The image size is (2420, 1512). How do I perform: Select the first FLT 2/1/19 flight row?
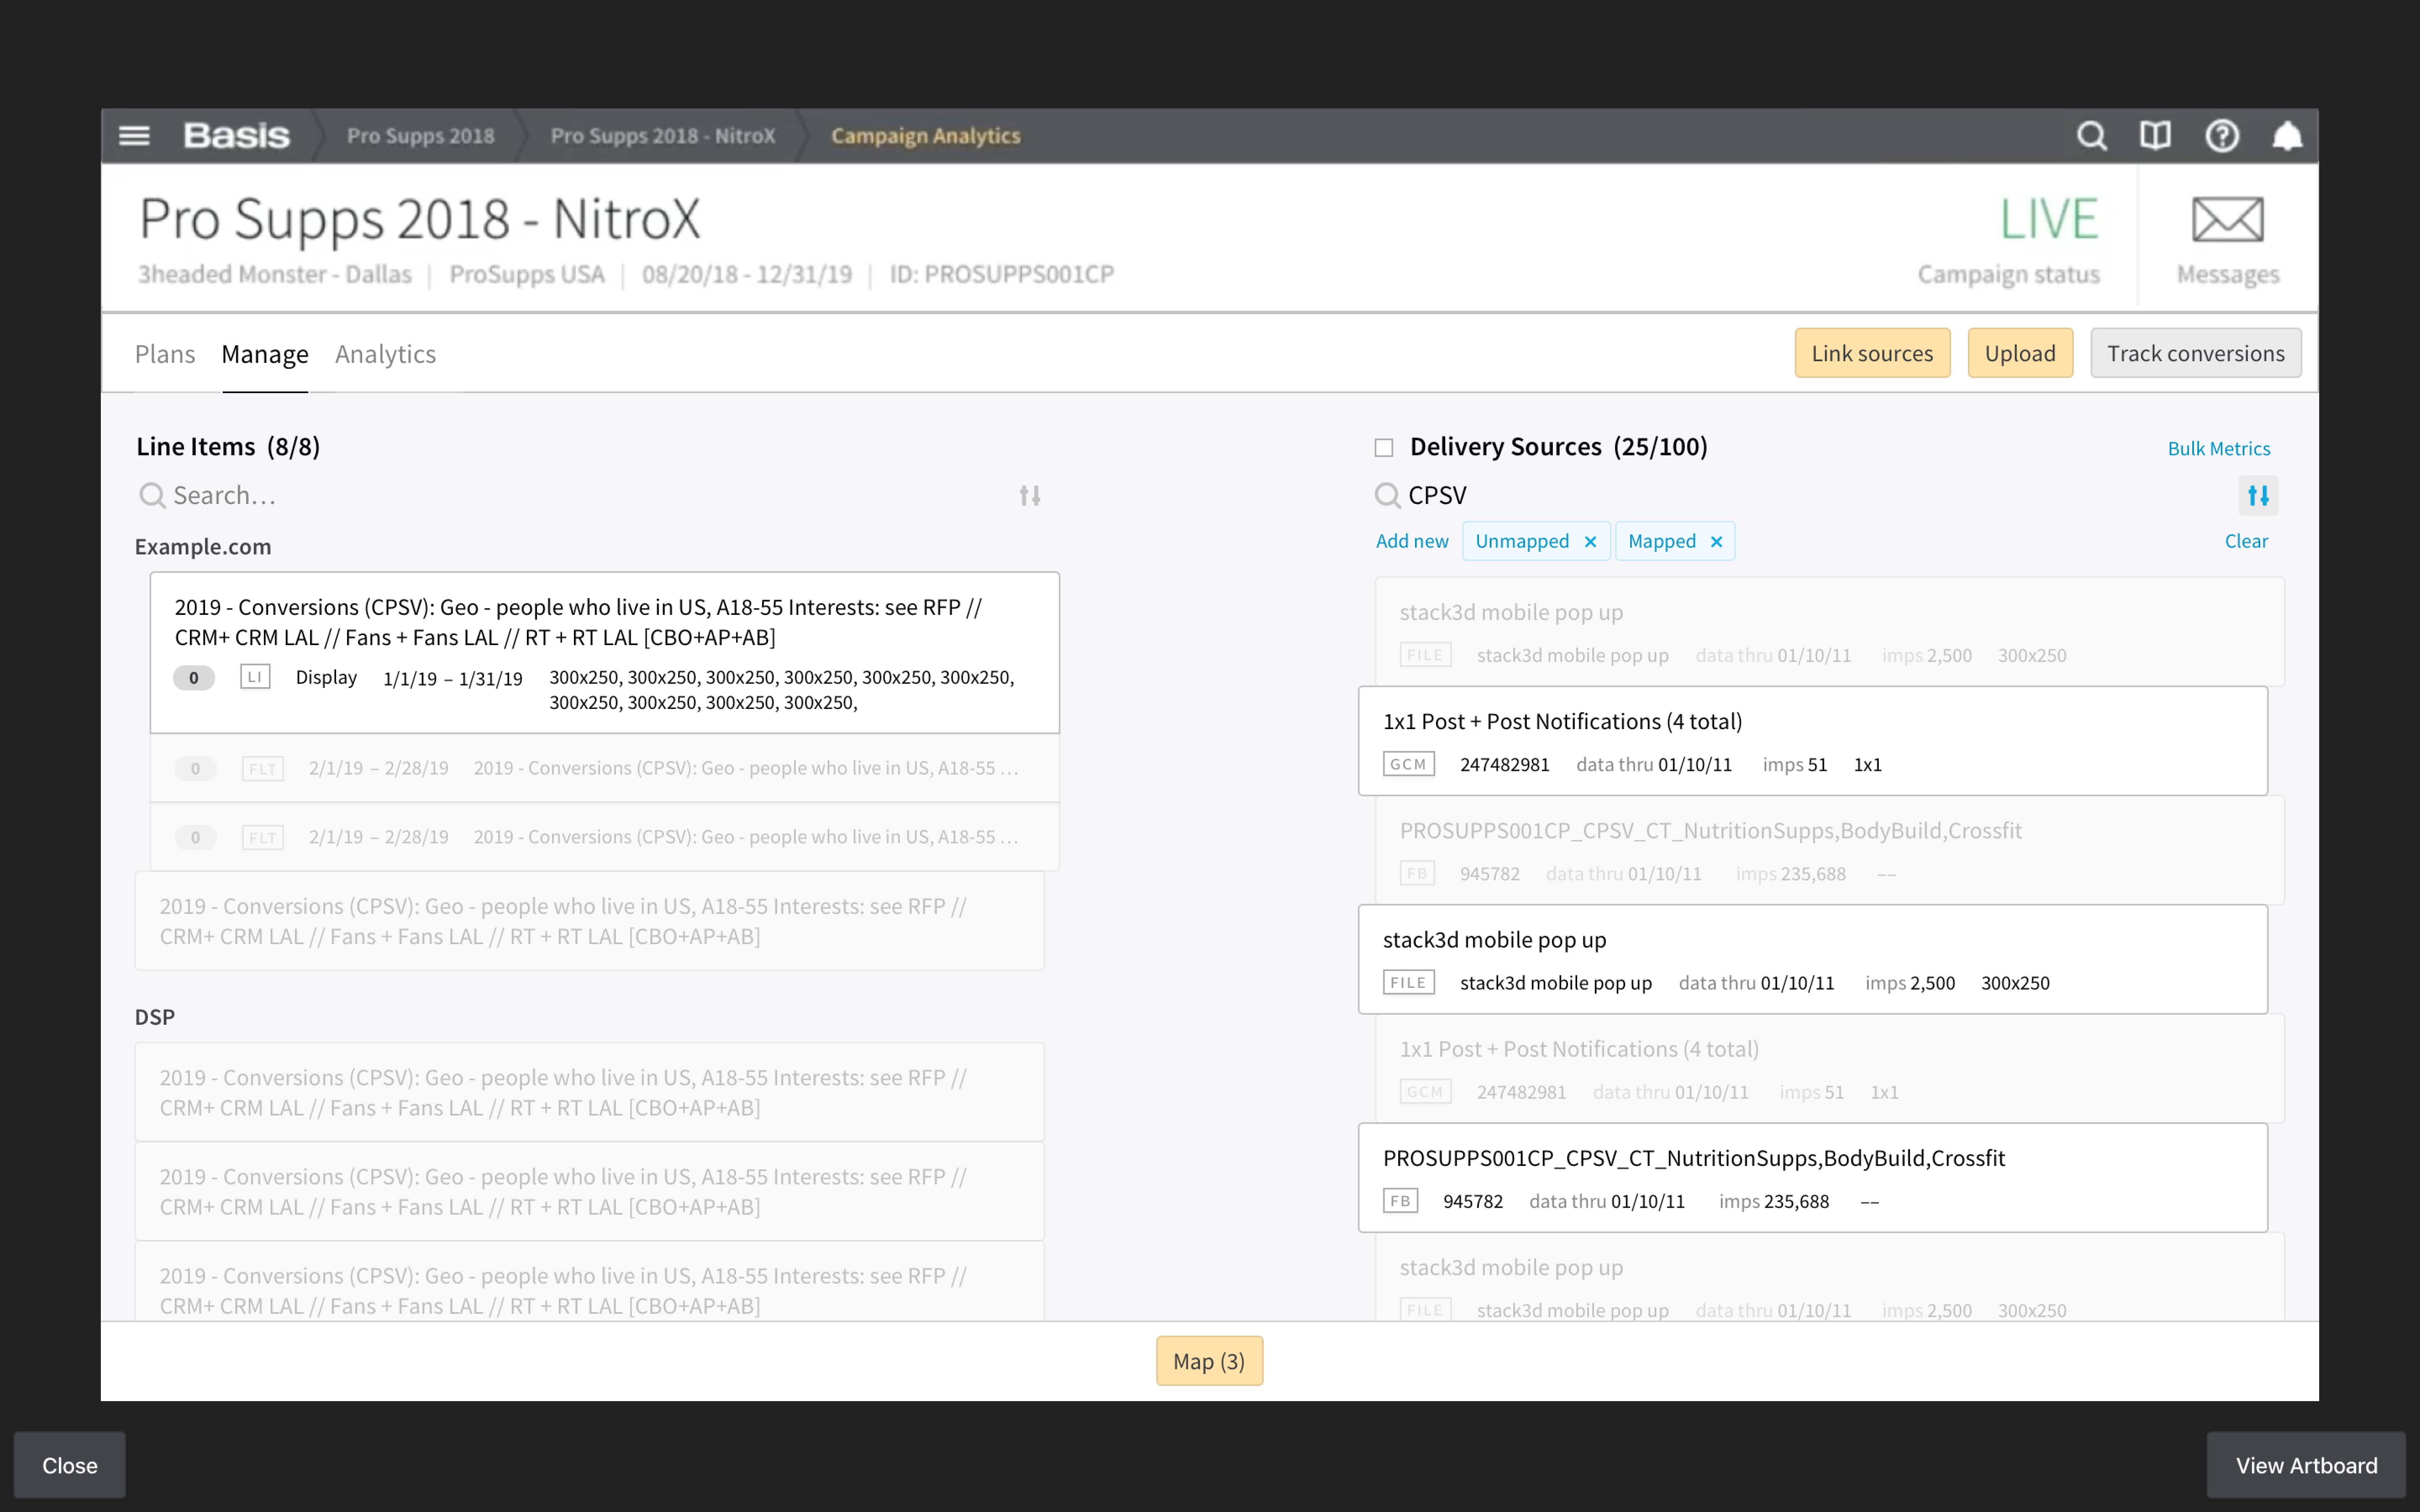(605, 768)
